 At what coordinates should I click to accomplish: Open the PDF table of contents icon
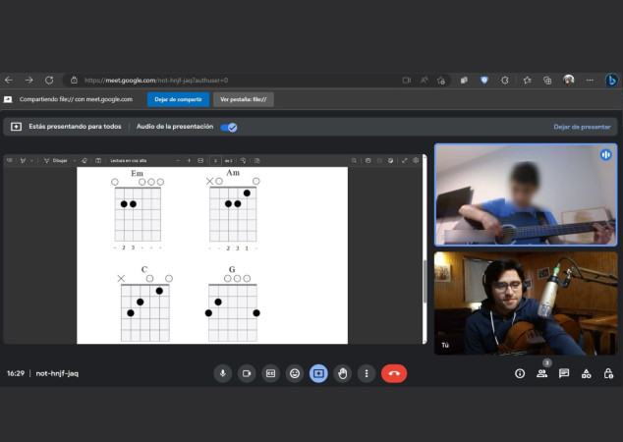point(10,160)
